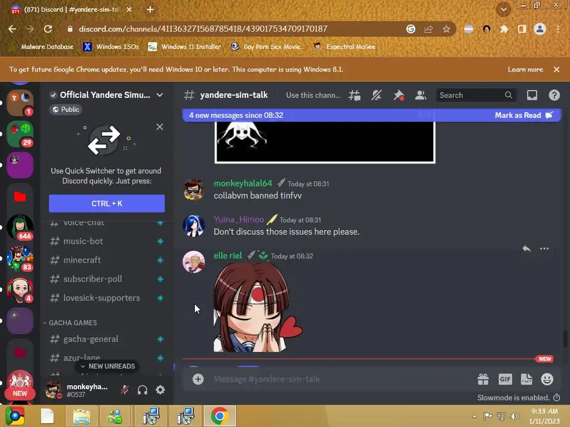Click the reply arrow on elle riel's message

(x=527, y=249)
